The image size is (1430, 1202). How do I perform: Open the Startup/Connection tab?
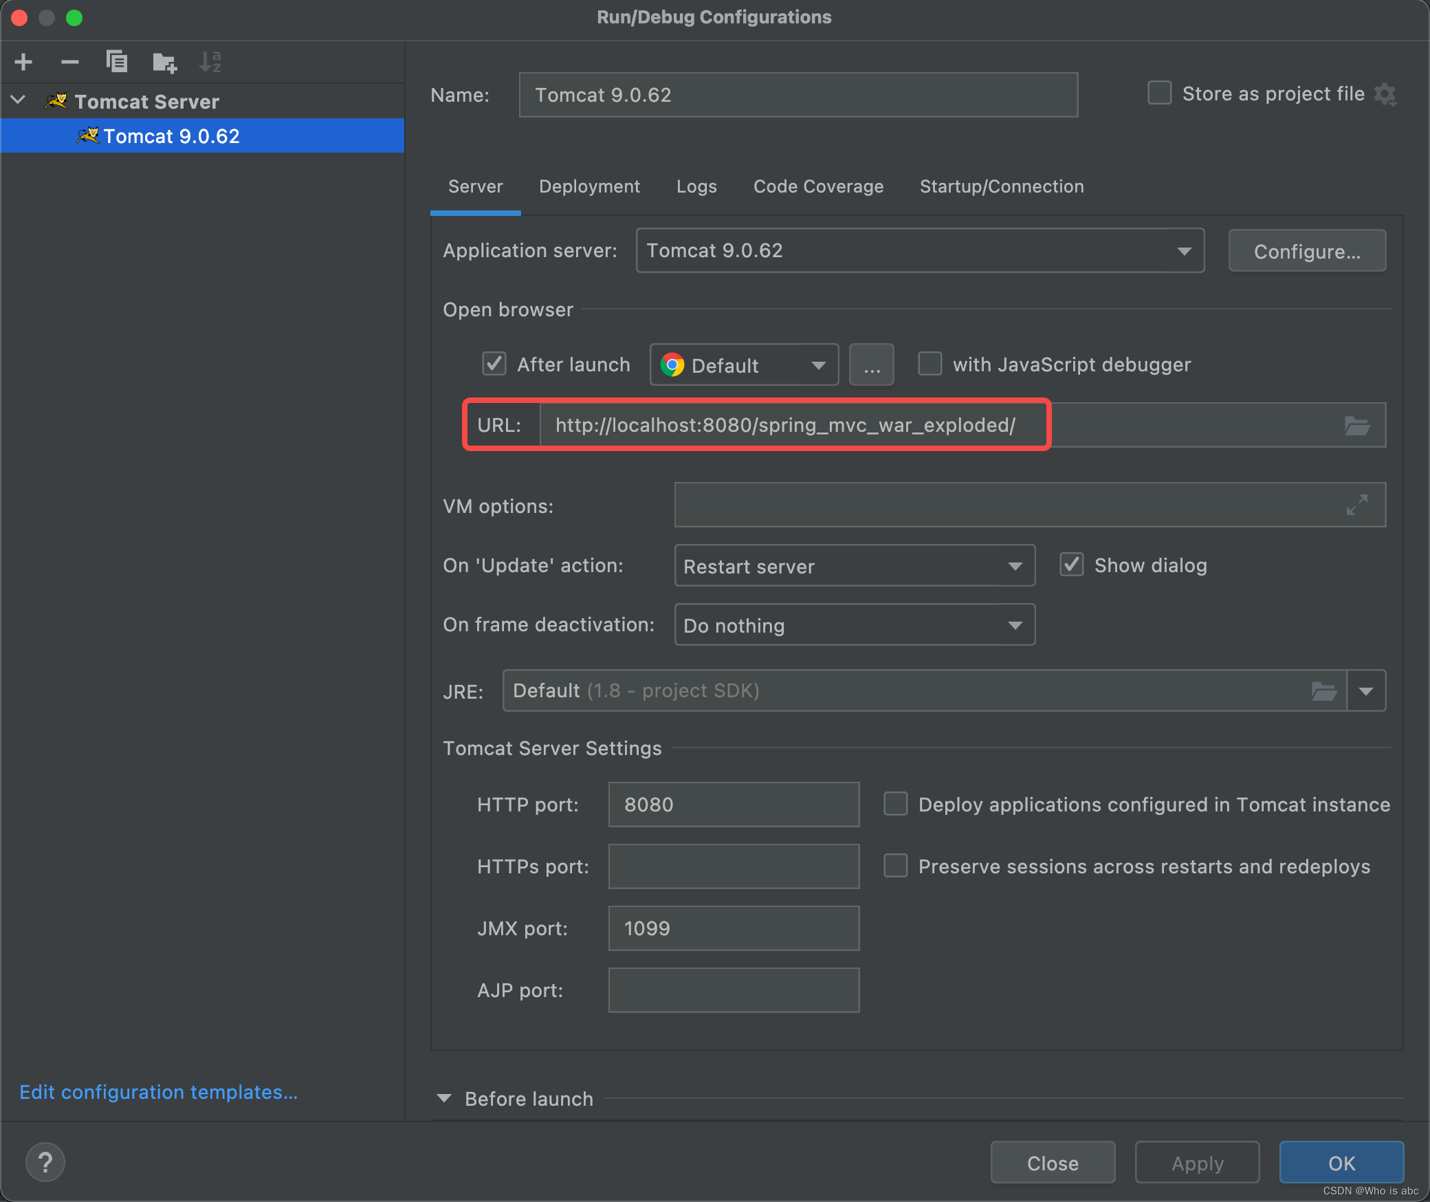pos(1001,186)
